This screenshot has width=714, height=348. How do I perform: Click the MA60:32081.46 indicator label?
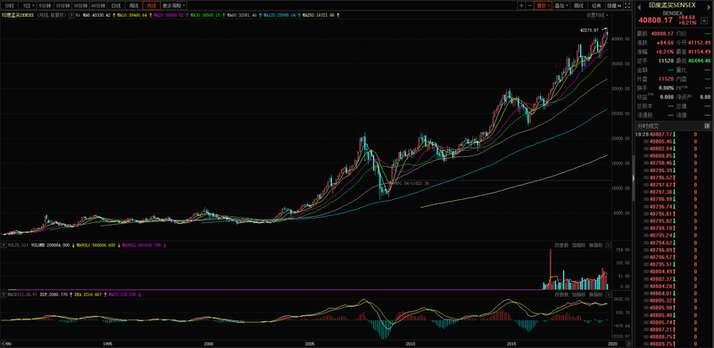click(242, 15)
